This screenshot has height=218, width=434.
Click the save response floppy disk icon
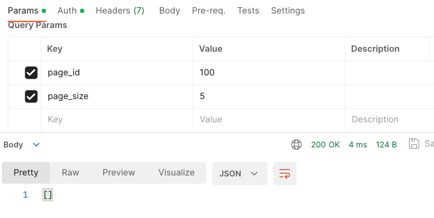click(414, 144)
